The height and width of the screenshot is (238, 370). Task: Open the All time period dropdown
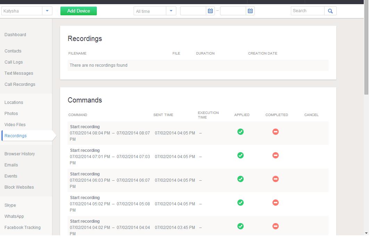tap(171, 11)
